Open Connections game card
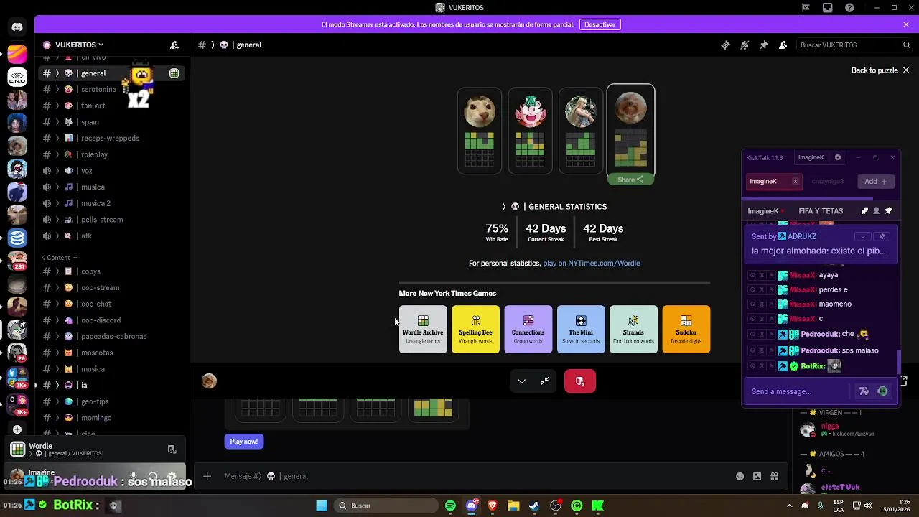919x517 pixels. [x=528, y=330]
